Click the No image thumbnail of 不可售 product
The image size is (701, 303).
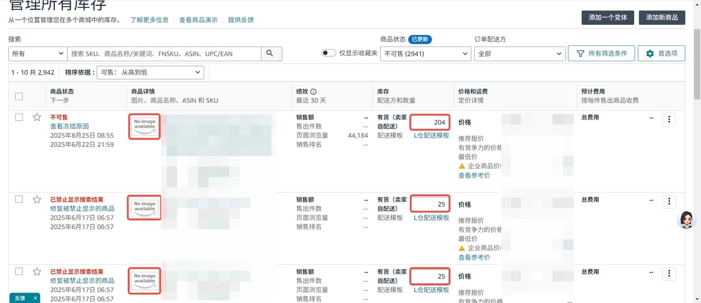click(145, 126)
